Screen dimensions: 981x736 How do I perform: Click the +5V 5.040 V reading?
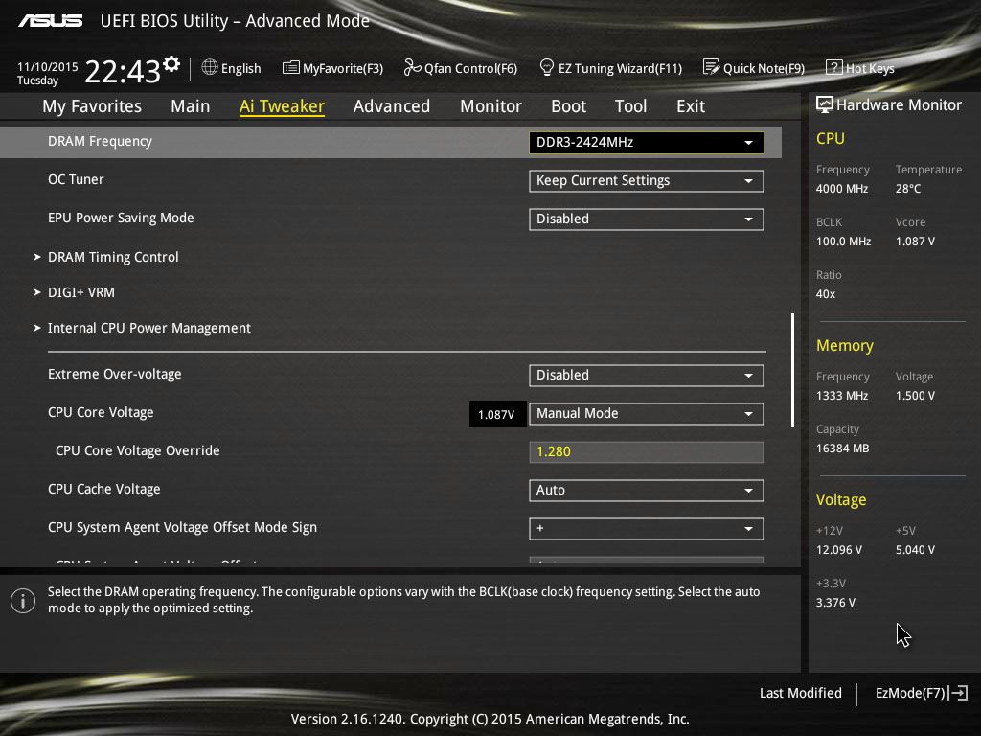pos(915,549)
